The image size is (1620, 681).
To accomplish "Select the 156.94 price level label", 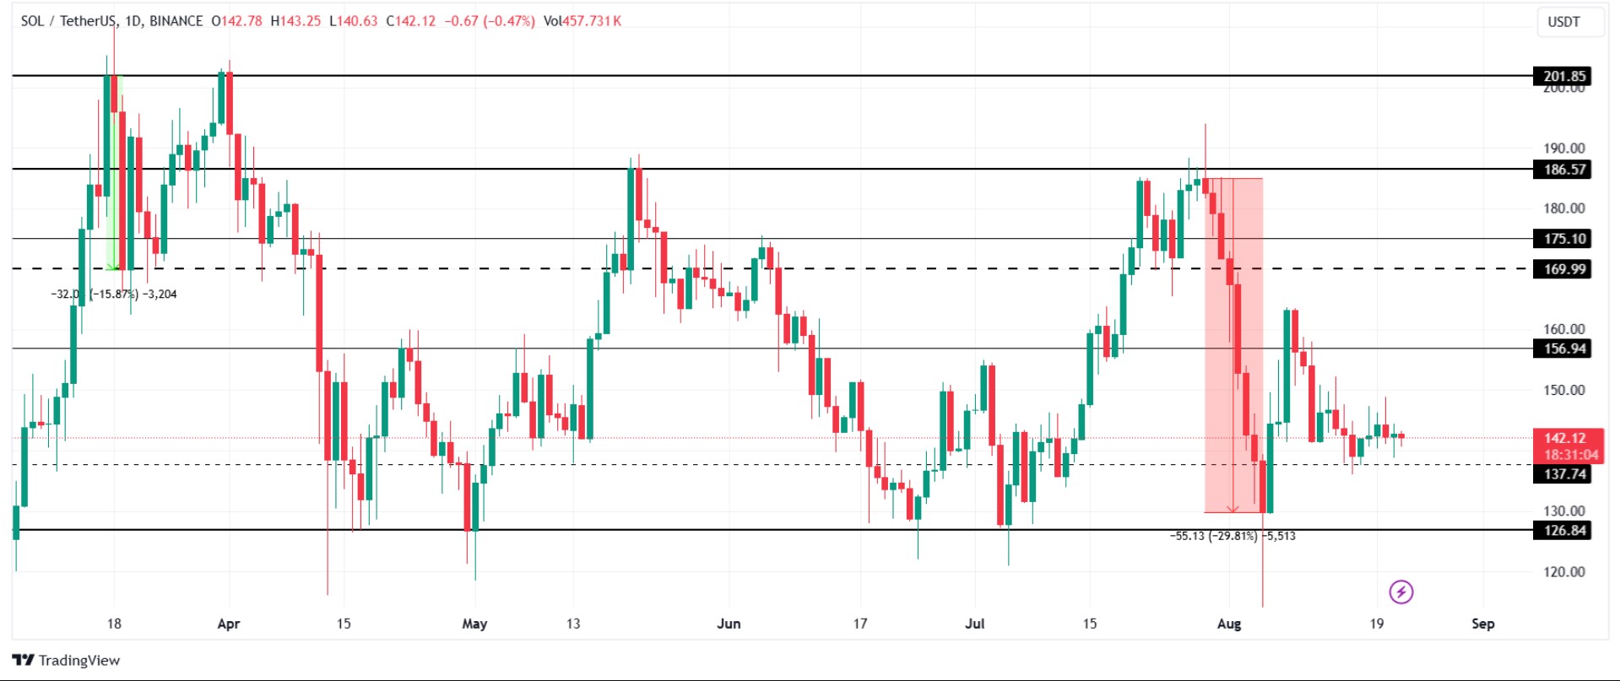I will 1563,349.
